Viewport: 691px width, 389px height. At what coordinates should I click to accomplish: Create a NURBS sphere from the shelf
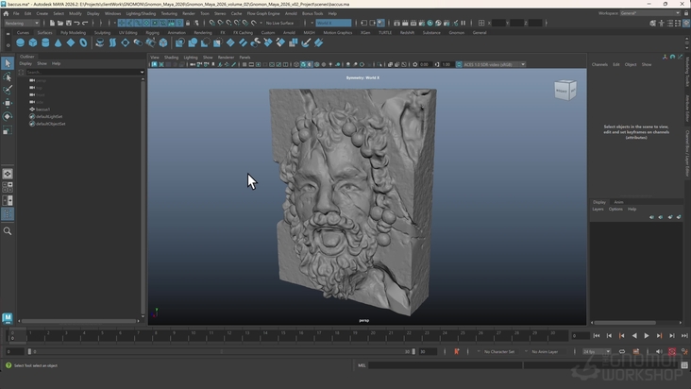tap(20, 42)
